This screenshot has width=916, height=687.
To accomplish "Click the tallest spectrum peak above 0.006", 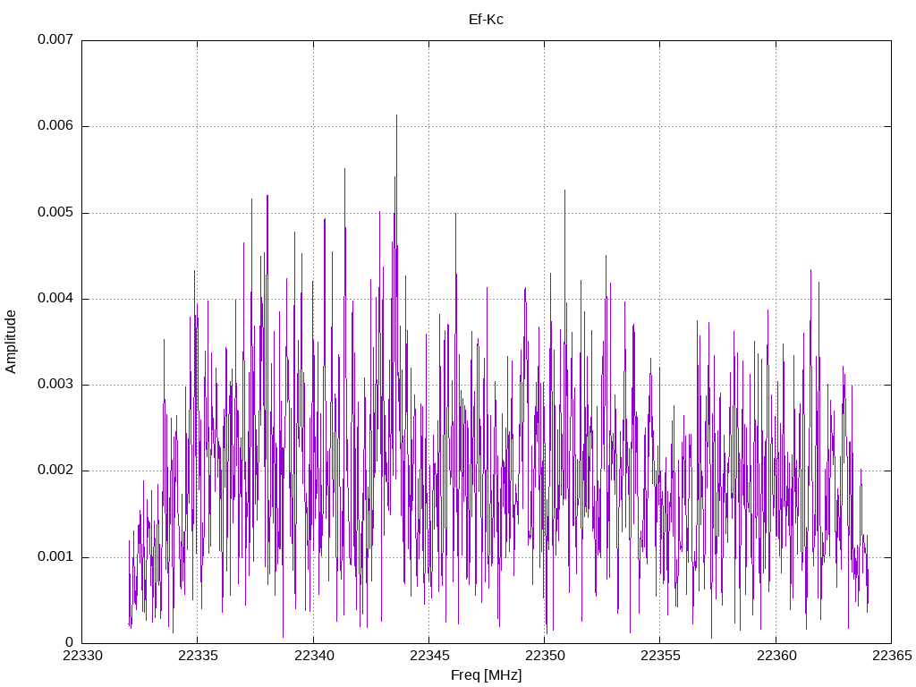I will coord(396,119).
